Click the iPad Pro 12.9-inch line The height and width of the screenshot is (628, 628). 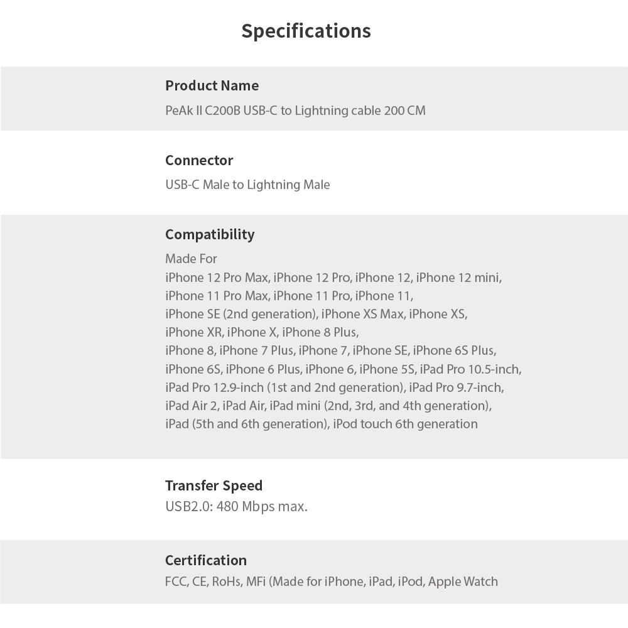pyautogui.click(x=334, y=387)
